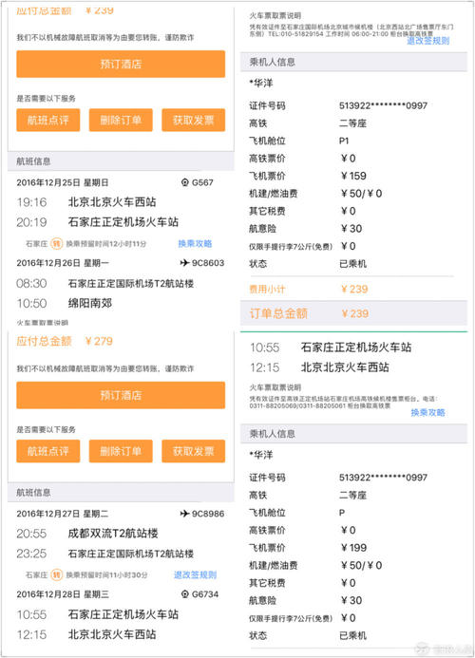Tap the 转 transfer icon for 12小时11分 layover
The height and width of the screenshot is (658, 475).
tap(56, 243)
